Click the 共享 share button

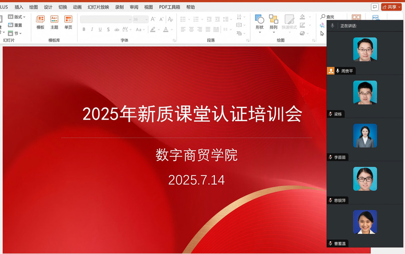coord(391,7)
